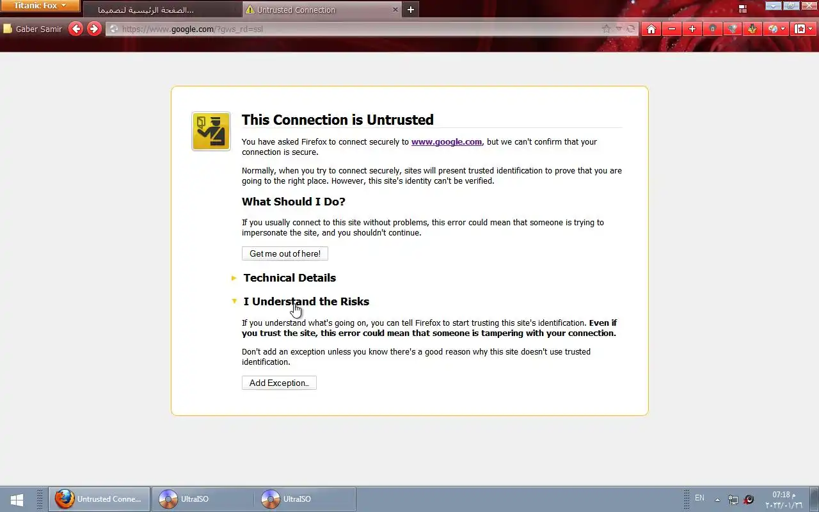Viewport: 819px width, 512px height.
Task: Open the muted volume tray icon
Action: pos(749,500)
